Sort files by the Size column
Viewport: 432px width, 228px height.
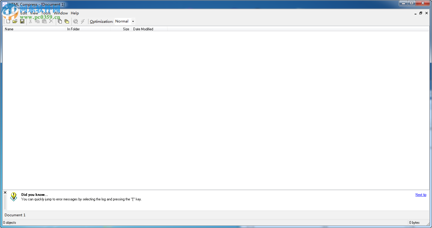(126, 29)
